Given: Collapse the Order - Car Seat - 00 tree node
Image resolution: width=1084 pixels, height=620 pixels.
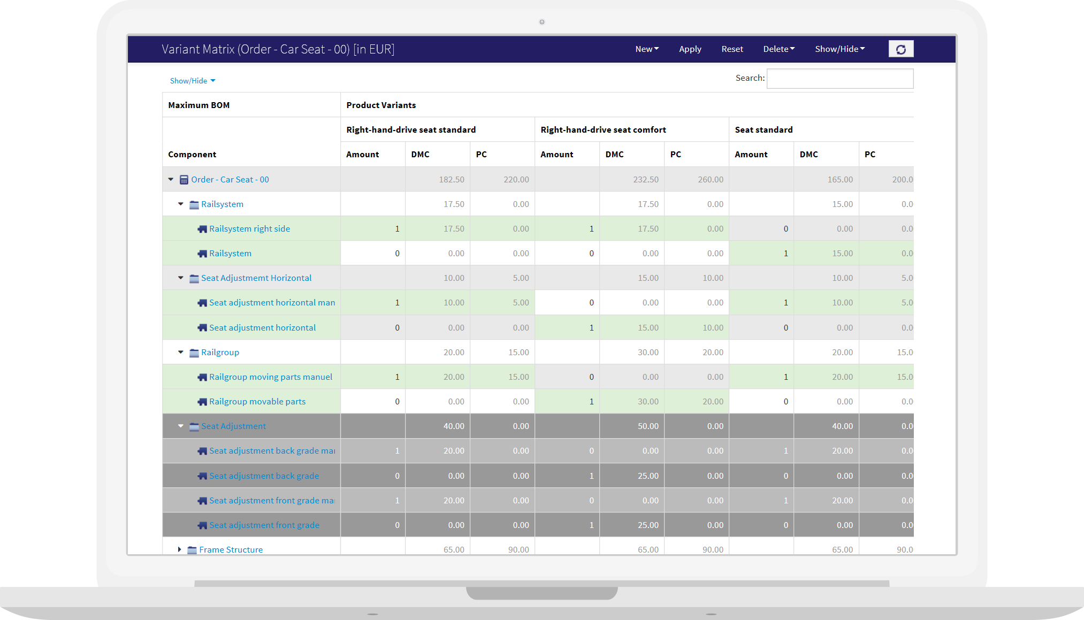Looking at the screenshot, I should tap(170, 179).
